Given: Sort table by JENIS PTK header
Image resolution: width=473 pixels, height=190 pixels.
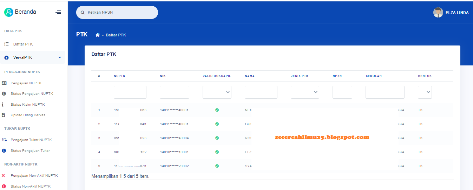Looking at the screenshot, I should 300,76.
